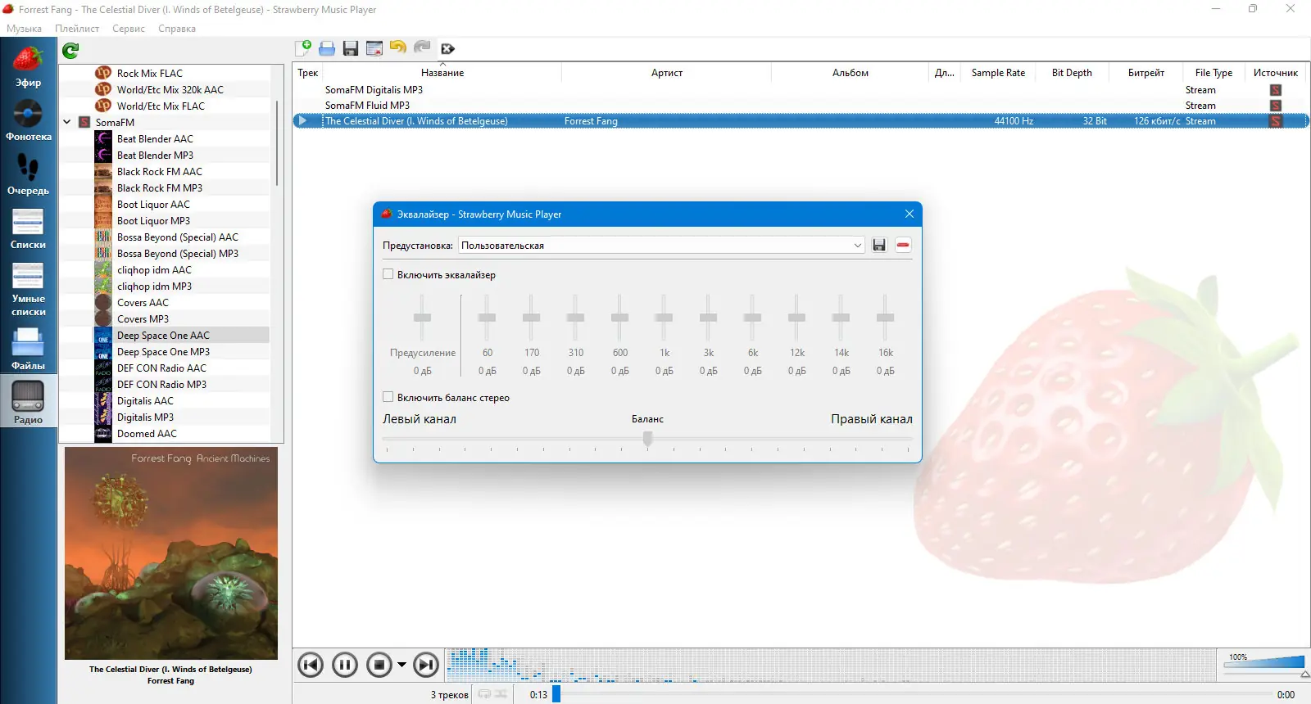Viewport: 1311px width, 704px height.
Task: Open the stop button options arrow
Action: tap(401, 665)
